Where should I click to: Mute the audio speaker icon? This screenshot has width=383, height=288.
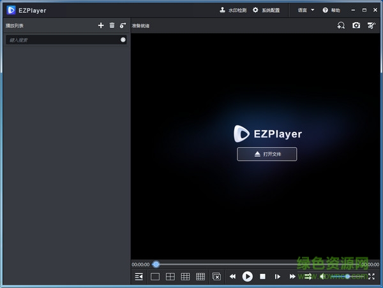tap(322, 277)
